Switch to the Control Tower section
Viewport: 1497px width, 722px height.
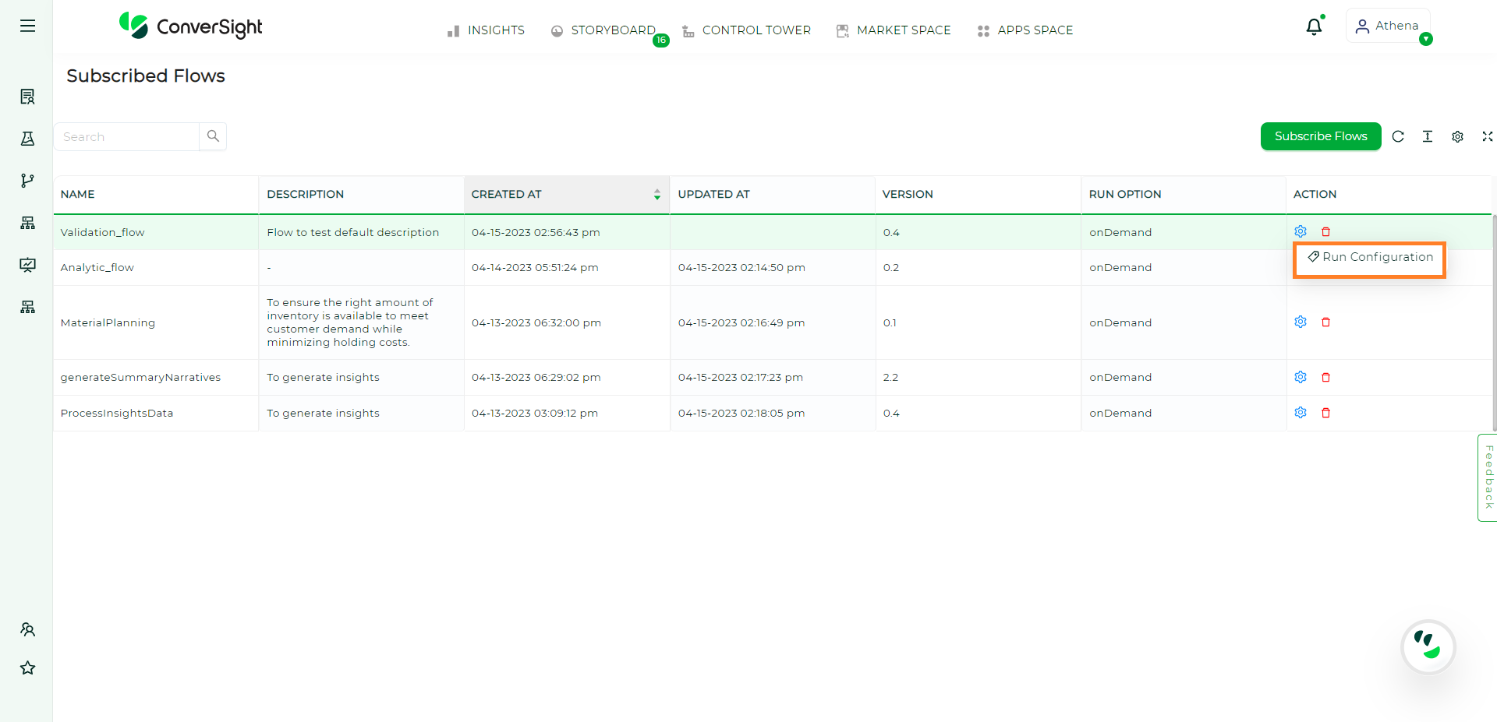746,30
